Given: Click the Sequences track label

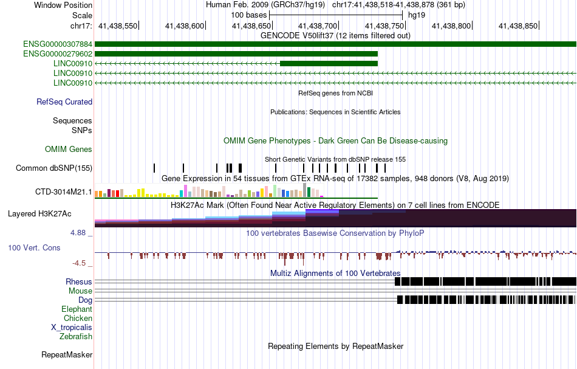Looking at the screenshot, I should click(x=72, y=121).
